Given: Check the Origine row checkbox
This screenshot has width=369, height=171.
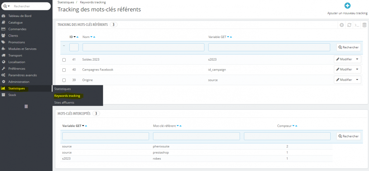Looking at the screenshot, I should [x=64, y=80].
